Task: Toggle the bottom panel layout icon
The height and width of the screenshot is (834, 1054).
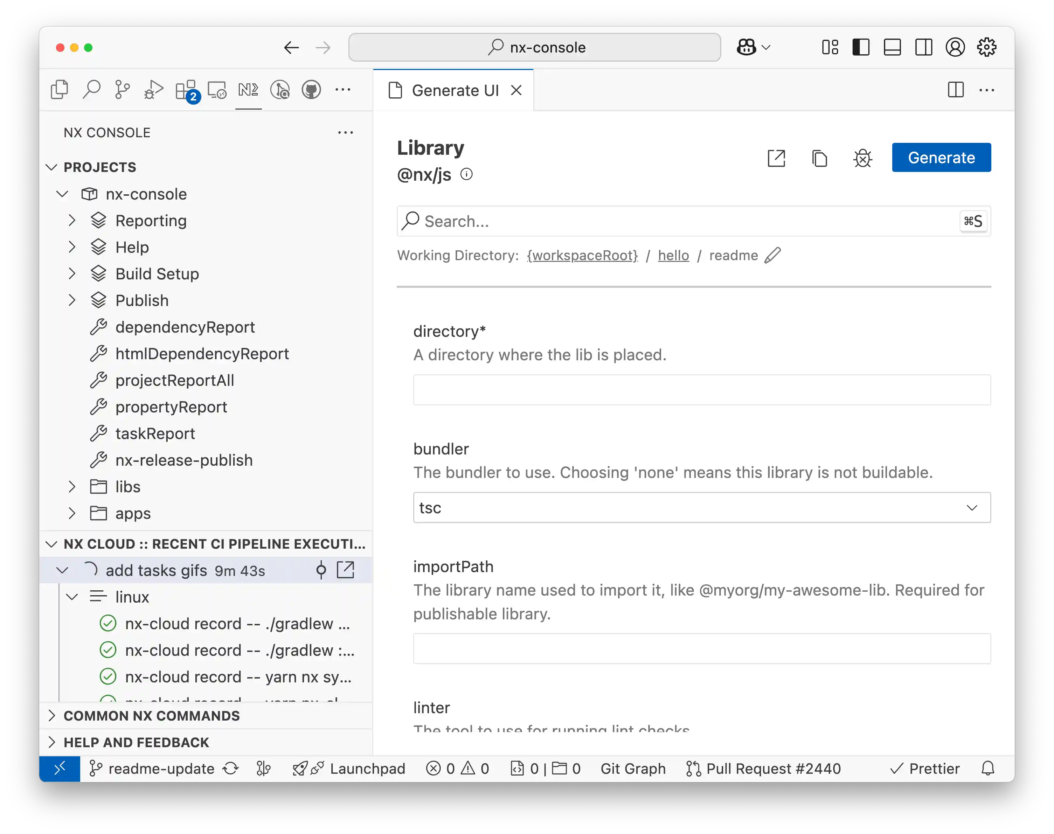Action: (x=892, y=47)
